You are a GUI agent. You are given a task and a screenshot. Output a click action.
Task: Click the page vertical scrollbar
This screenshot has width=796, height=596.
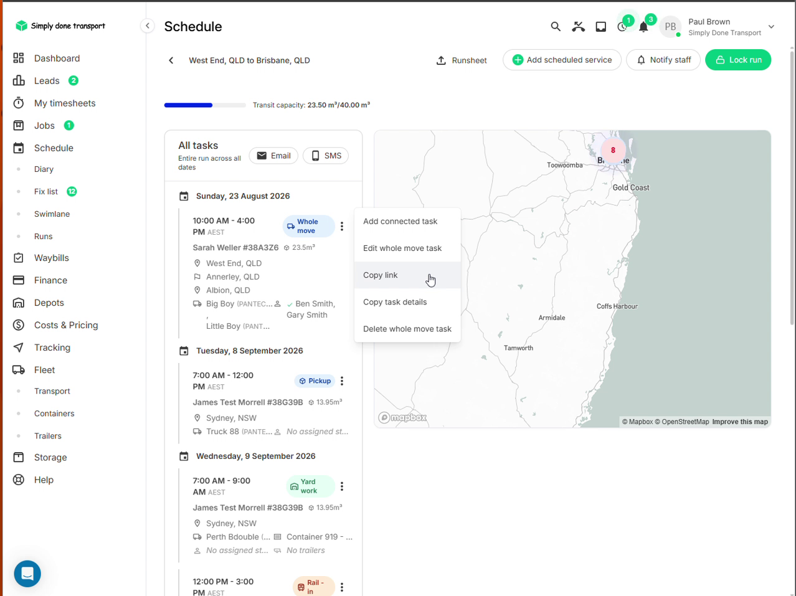(x=792, y=187)
